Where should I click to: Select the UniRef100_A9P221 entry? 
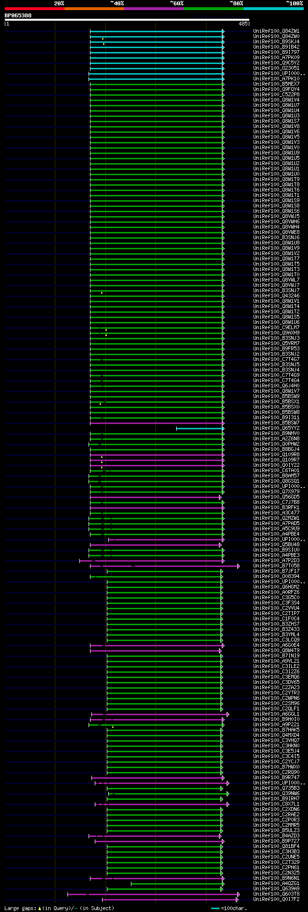pyautogui.click(x=276, y=725)
